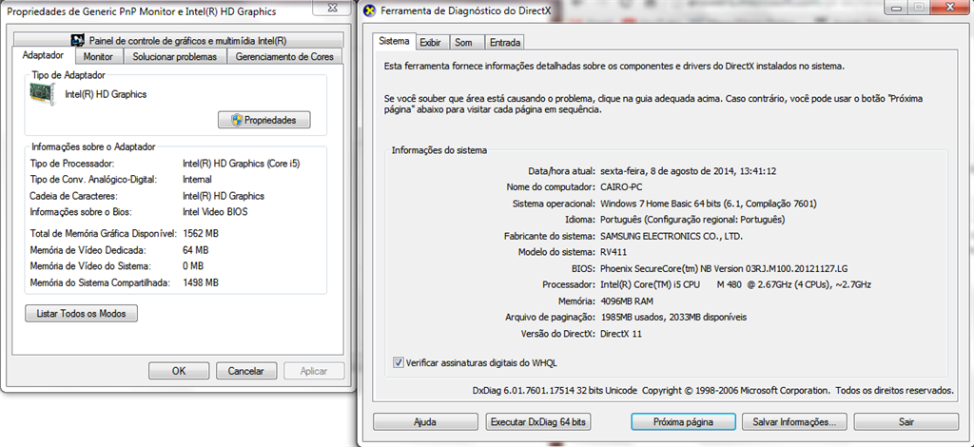The image size is (974, 447).
Task: Click the 'Internal' DAC type value
Action: pyautogui.click(x=198, y=180)
